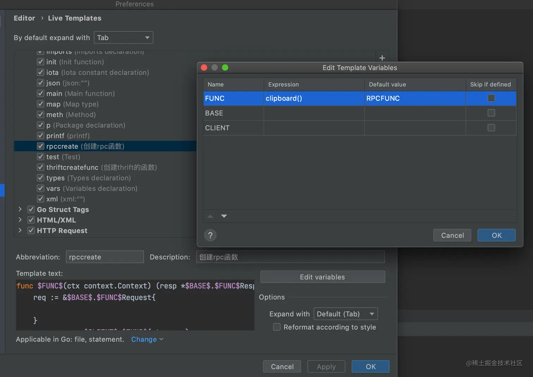The image size is (533, 377).
Task: Select the test (Test) template
Action: click(63, 157)
